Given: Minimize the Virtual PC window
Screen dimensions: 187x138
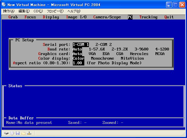Looking at the screenshot, I should (x=169, y=5).
